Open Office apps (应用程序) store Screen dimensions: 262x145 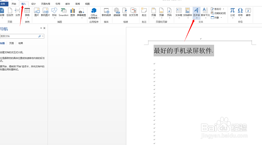coord(94,13)
